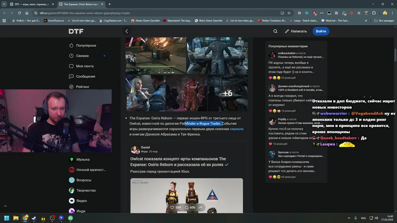Screen dimensions: 397x223
Task: Open the Minichat bookmark
Action: coord(335,21)
